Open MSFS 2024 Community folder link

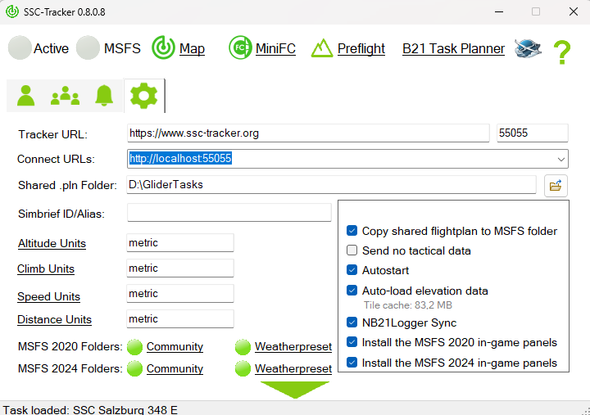click(x=175, y=369)
